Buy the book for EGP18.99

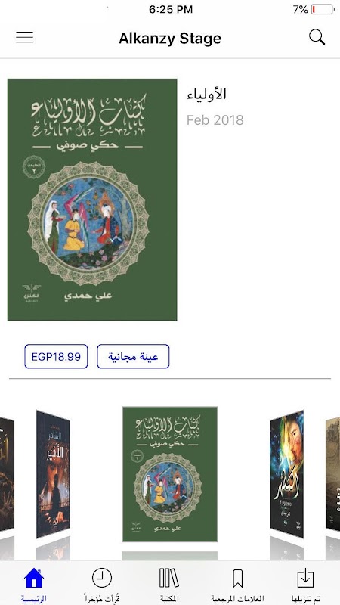point(56,356)
